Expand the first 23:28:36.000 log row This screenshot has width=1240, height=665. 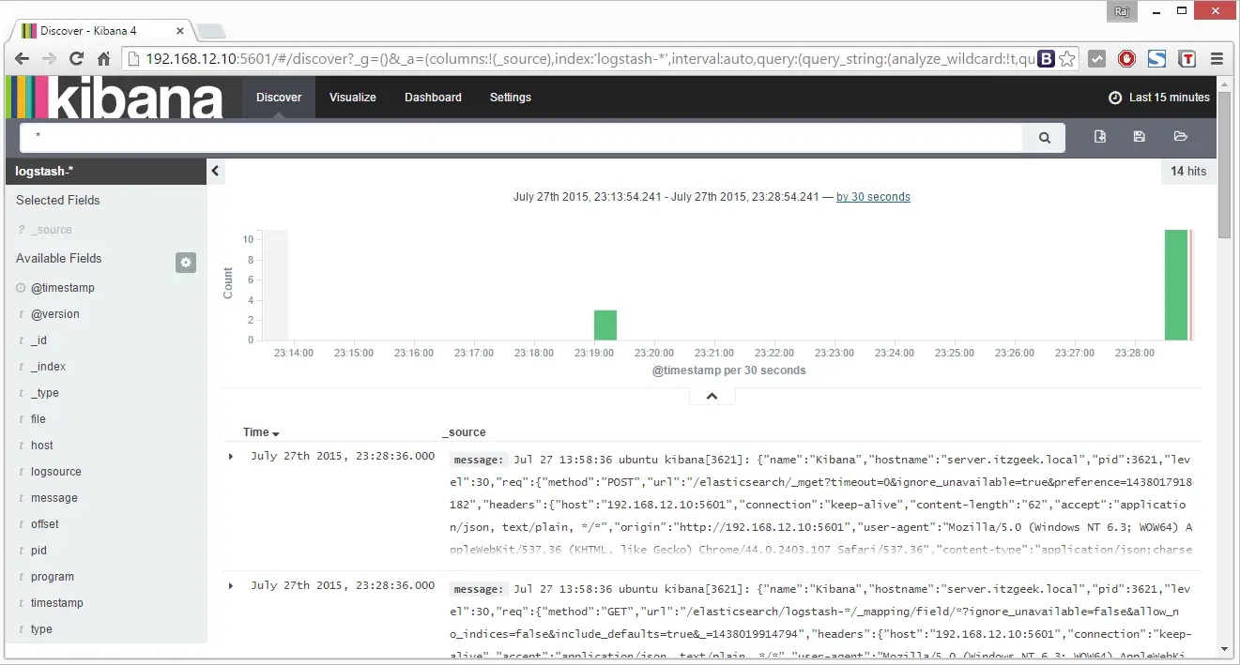click(231, 456)
